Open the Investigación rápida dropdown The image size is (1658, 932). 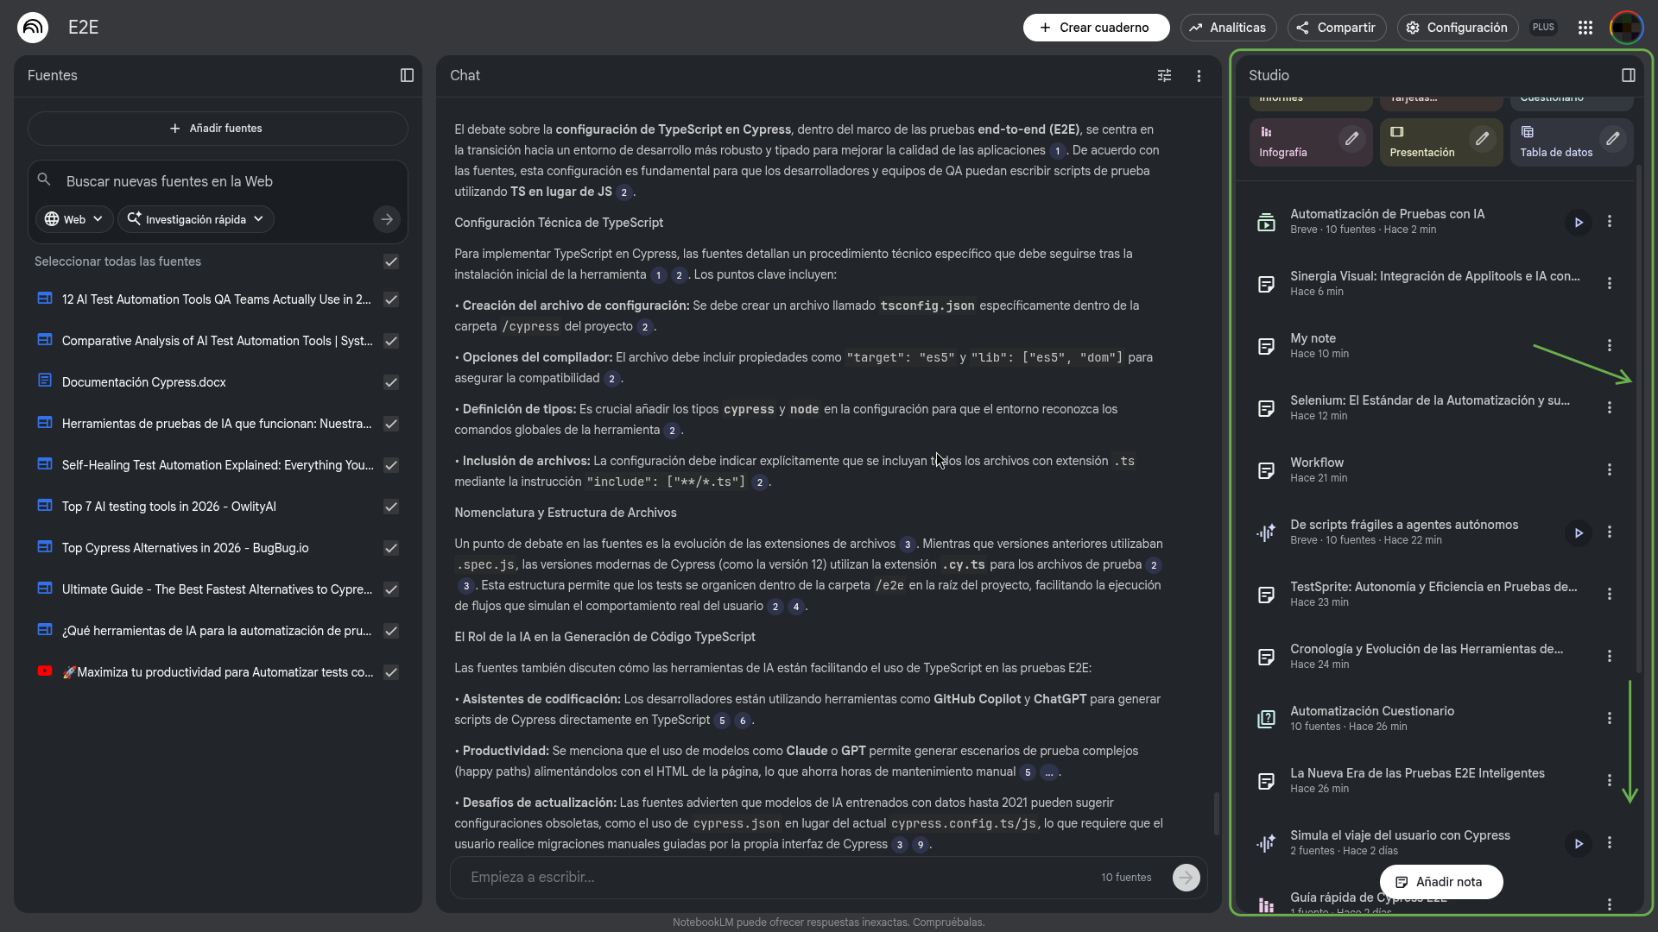[196, 219]
